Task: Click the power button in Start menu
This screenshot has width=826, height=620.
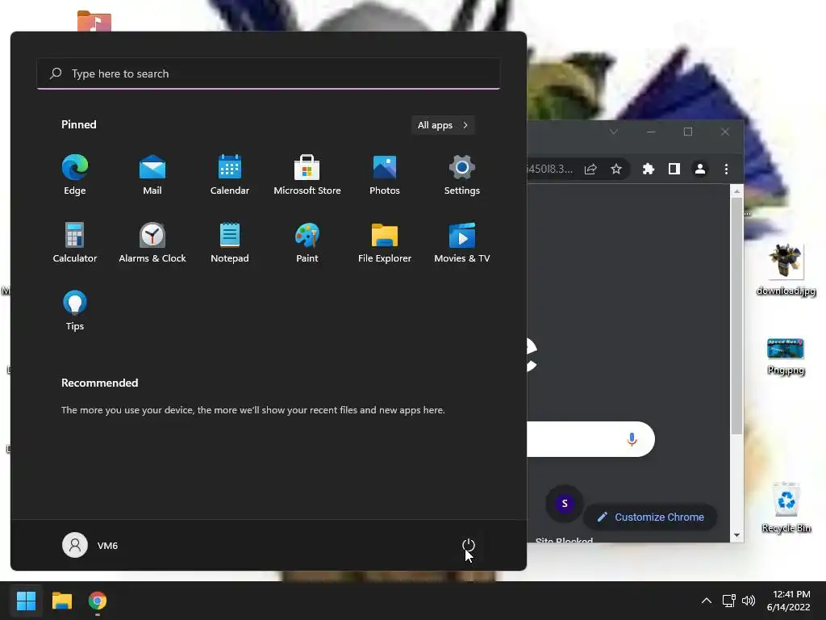Action: point(469,545)
